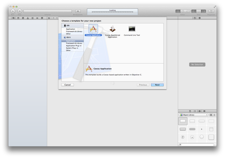Show the Project navigator folder icon

click(13, 18)
